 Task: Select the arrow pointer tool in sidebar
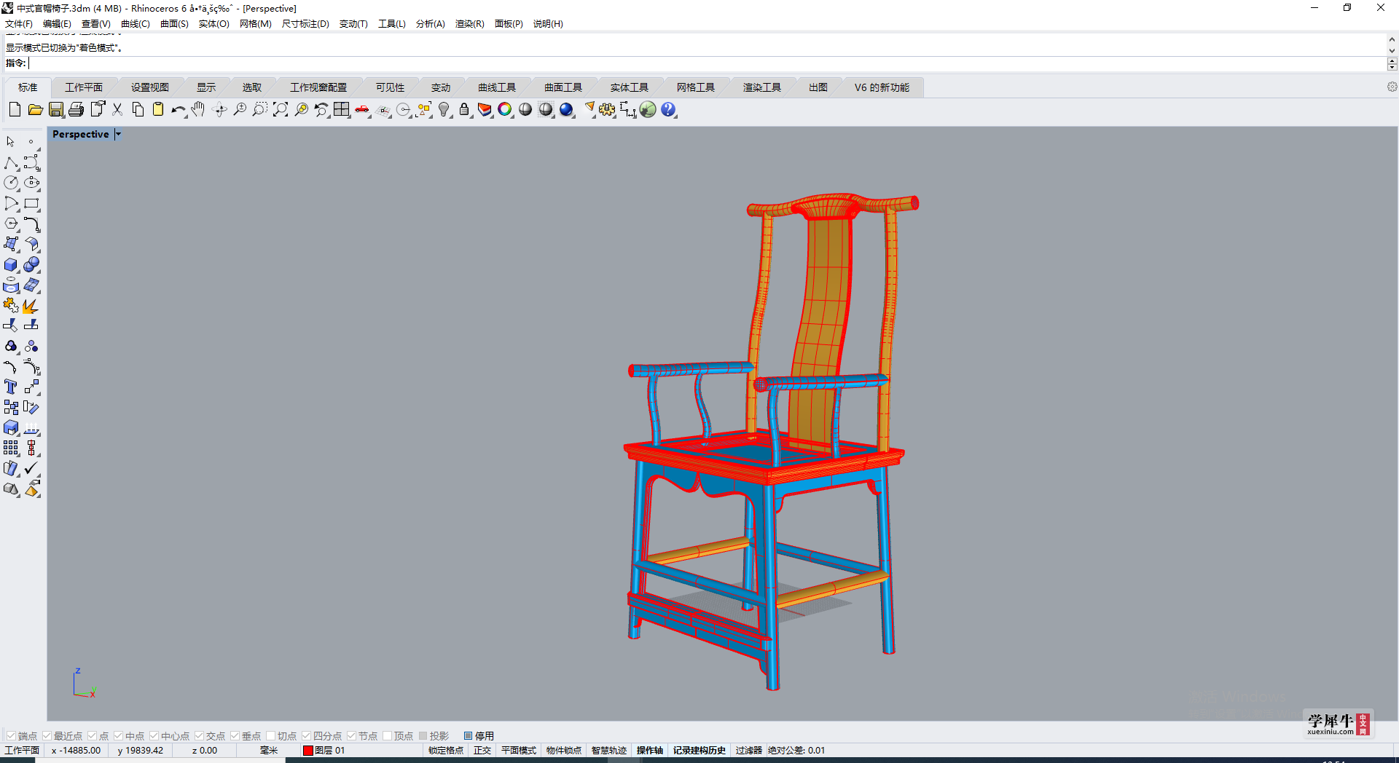pos(11,142)
